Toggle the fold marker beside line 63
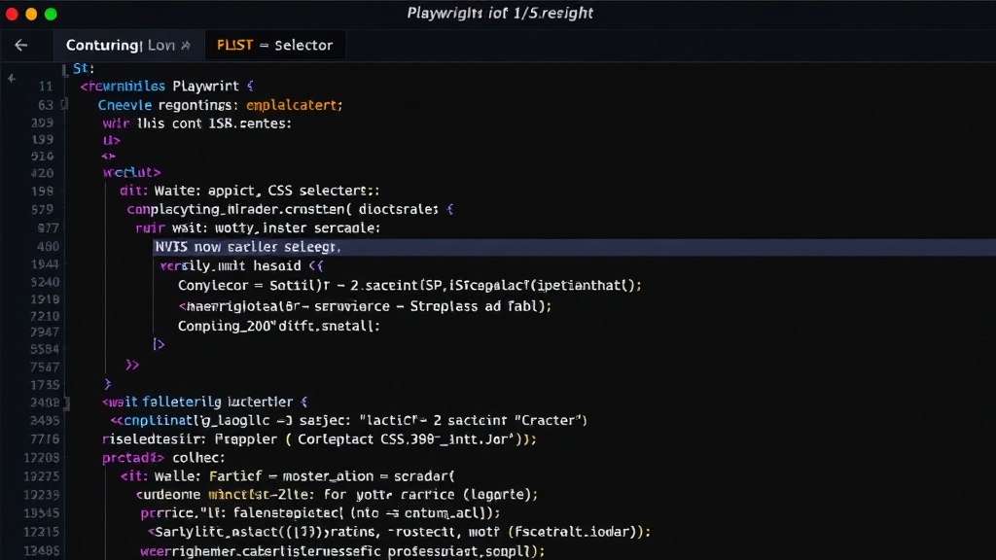 pos(64,104)
